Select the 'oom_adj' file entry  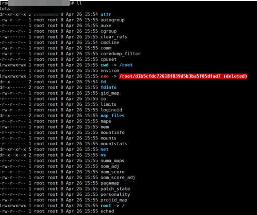click(x=110, y=166)
